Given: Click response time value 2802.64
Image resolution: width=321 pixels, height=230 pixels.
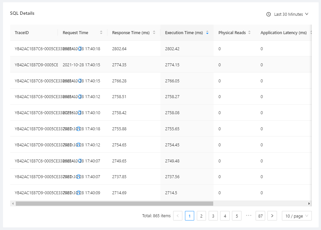Looking at the screenshot, I should tap(119, 49).
